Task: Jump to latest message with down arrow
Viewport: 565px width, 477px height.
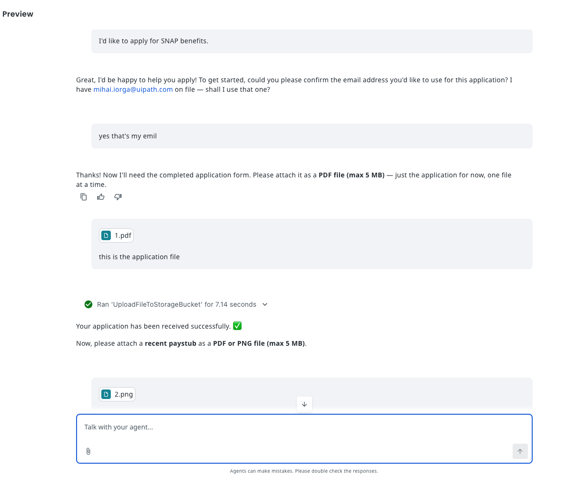Action: coord(304,404)
